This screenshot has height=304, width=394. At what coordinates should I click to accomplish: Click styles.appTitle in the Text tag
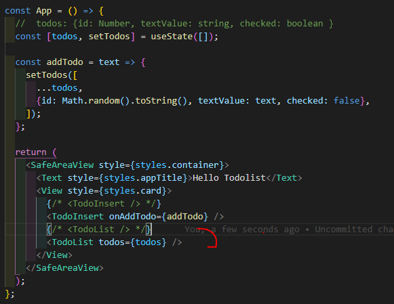(x=143, y=178)
